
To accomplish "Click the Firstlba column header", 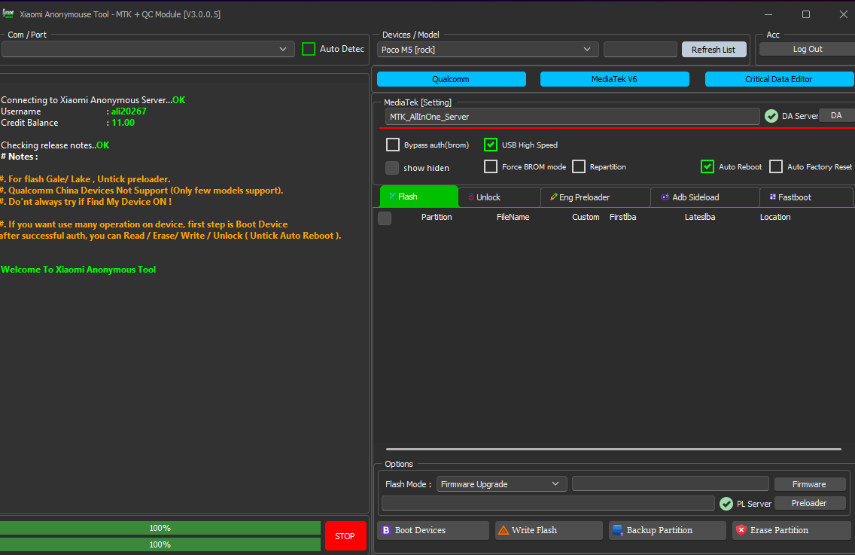I will [622, 217].
